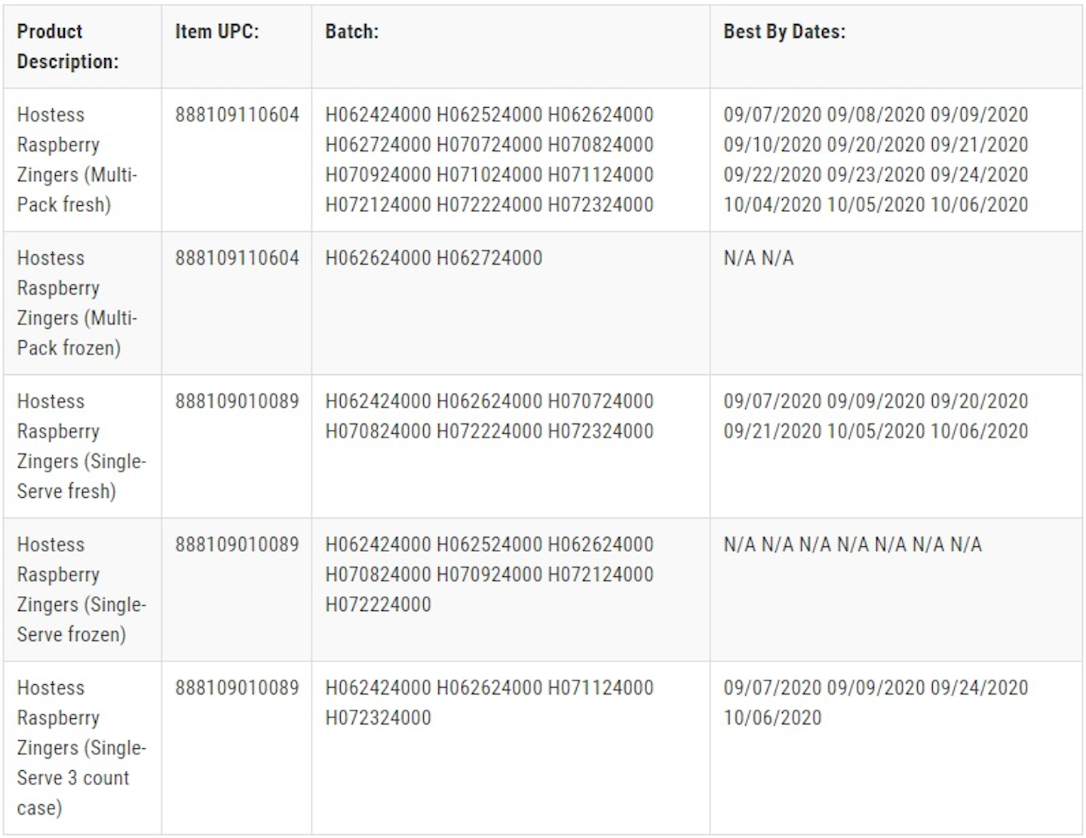The width and height of the screenshot is (1086, 838).
Task: Select Hostess Raspberry Zingers Single-Serve frozen cell
Action: tap(82, 590)
